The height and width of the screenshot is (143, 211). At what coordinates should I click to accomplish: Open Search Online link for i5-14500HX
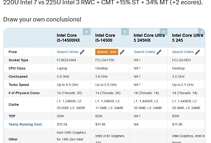pos(67,52)
